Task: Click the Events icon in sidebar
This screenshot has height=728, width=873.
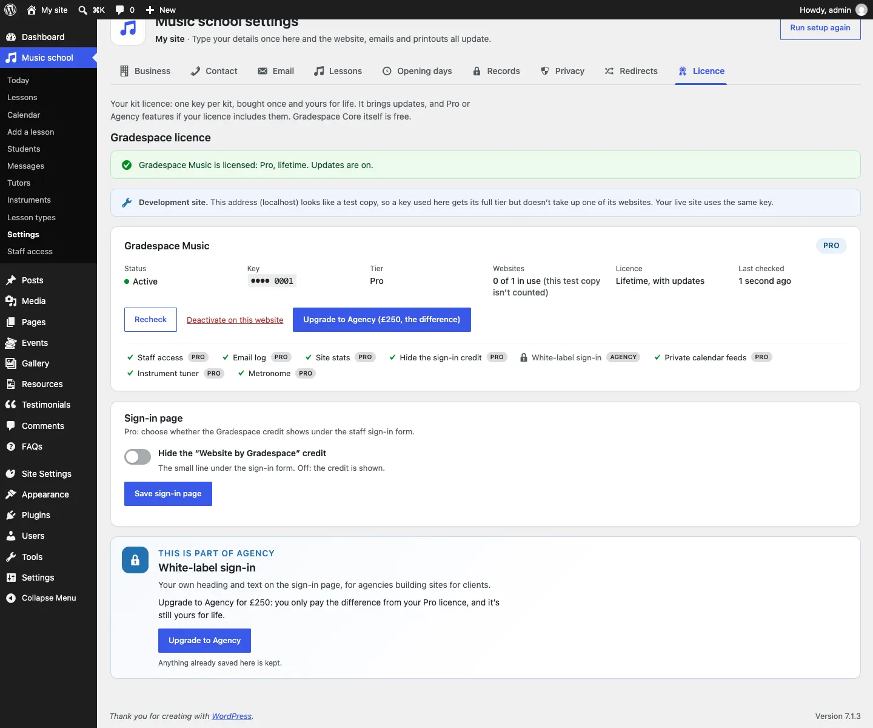Action: [x=11, y=343]
